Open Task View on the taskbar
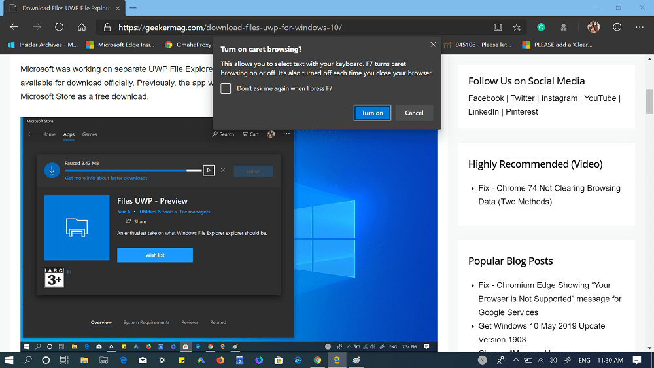The image size is (654, 368). (x=64, y=360)
